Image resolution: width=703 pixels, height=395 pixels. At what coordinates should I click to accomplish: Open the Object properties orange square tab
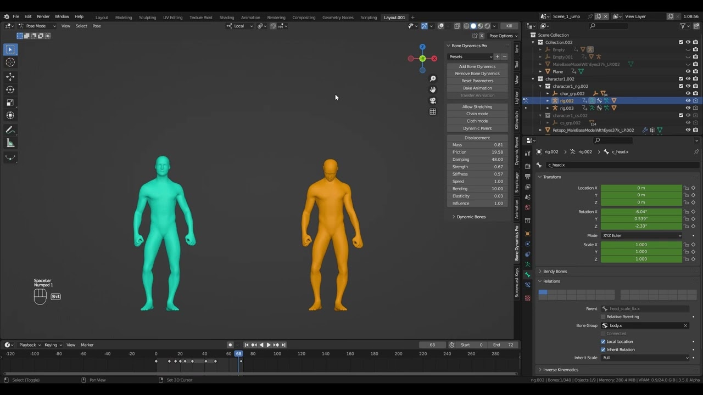click(x=528, y=234)
